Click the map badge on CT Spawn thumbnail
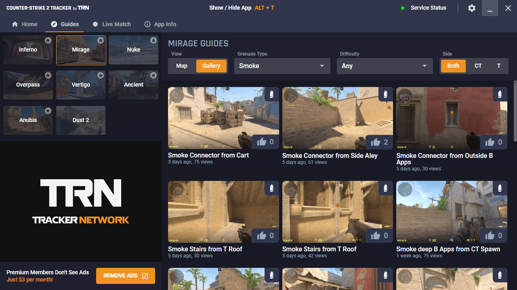The image size is (517, 290). tap(405, 189)
